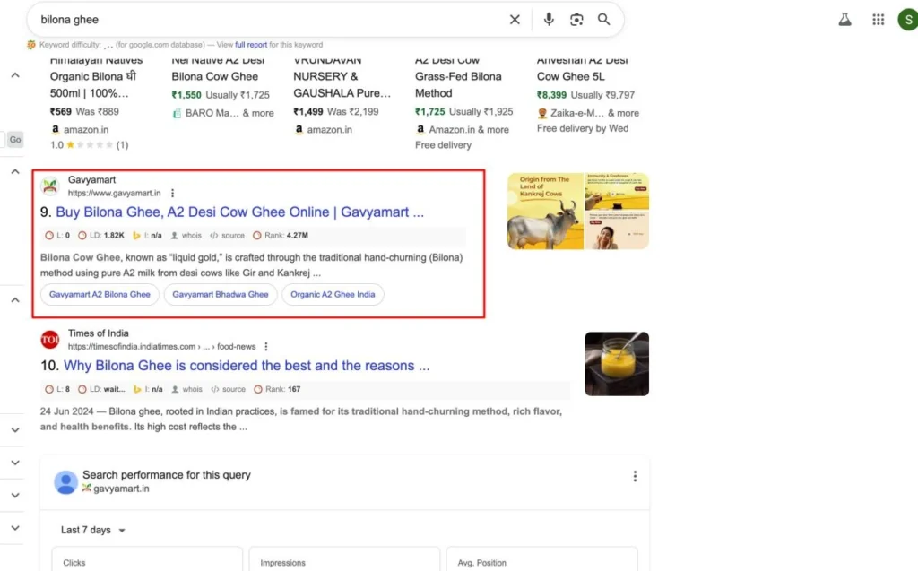This screenshot has width=918, height=571.
Task: Clear the search box with the X icon
Action: 515,20
